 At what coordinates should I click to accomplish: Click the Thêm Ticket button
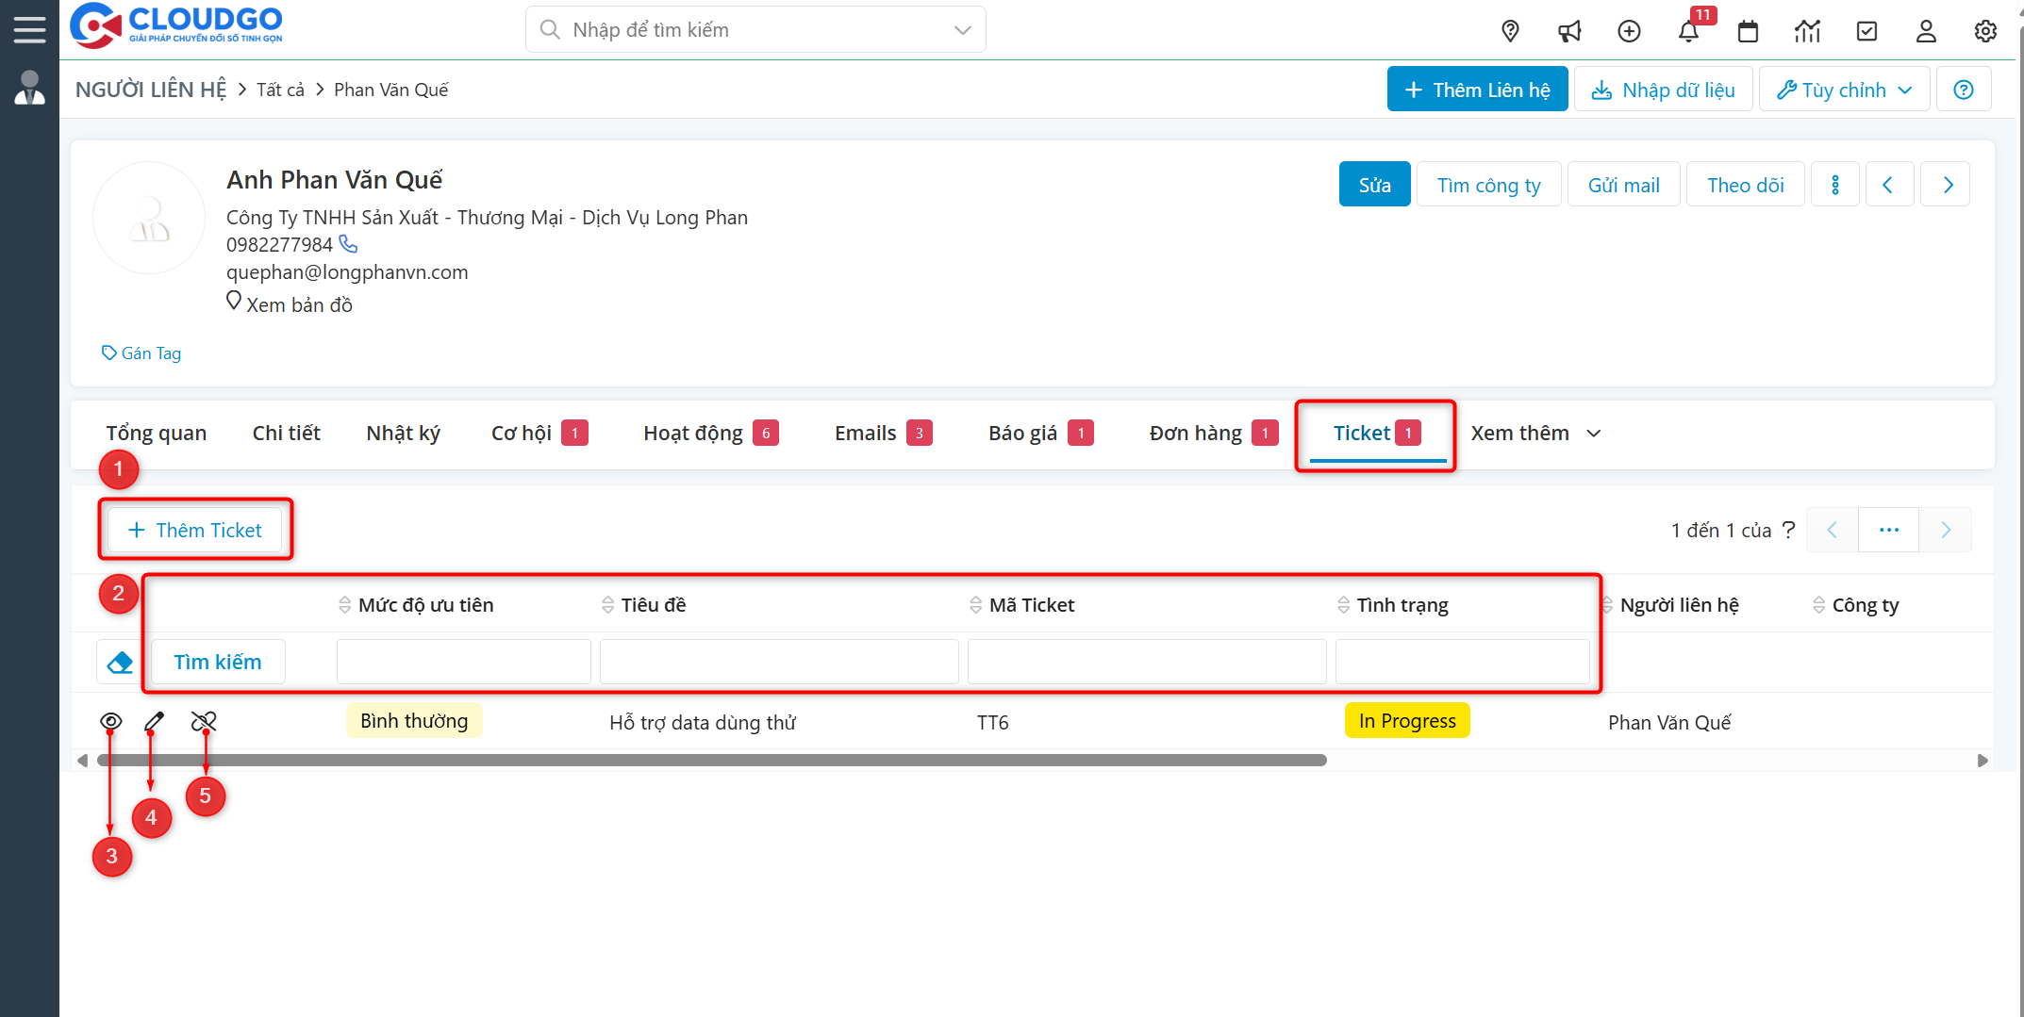pyautogui.click(x=195, y=531)
